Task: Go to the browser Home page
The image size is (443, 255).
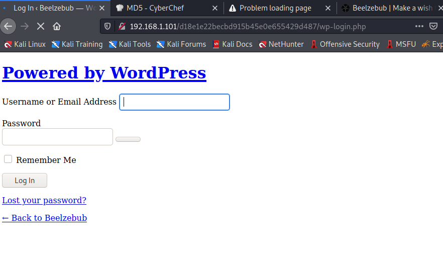Action: coord(57,26)
